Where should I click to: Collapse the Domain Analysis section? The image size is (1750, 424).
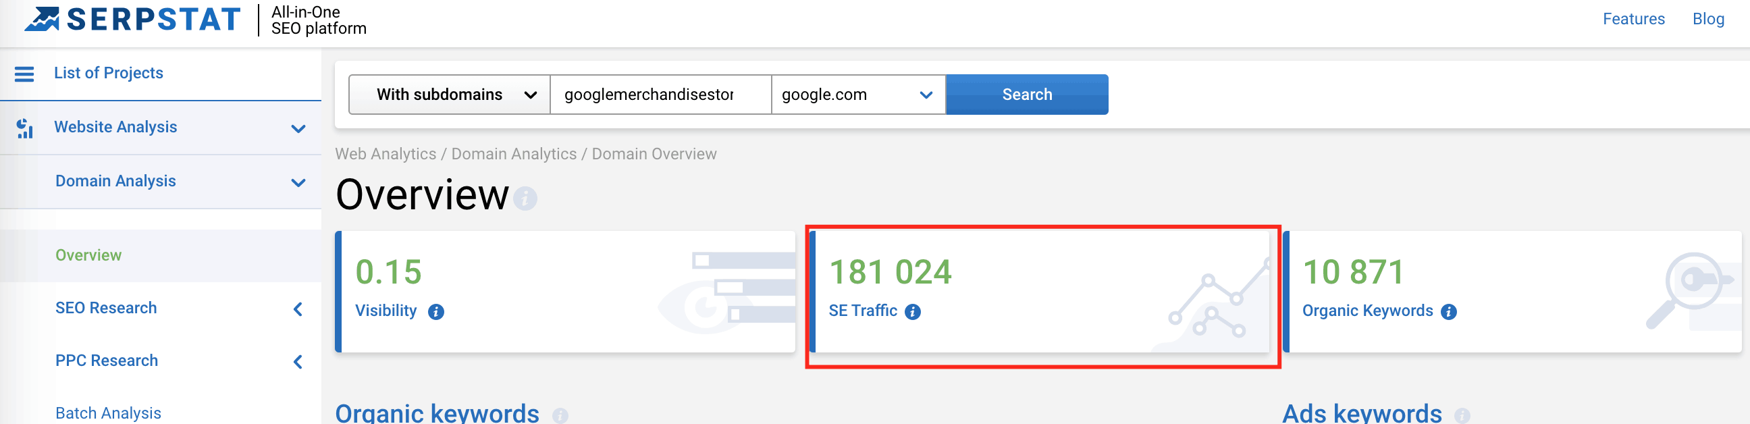(298, 182)
